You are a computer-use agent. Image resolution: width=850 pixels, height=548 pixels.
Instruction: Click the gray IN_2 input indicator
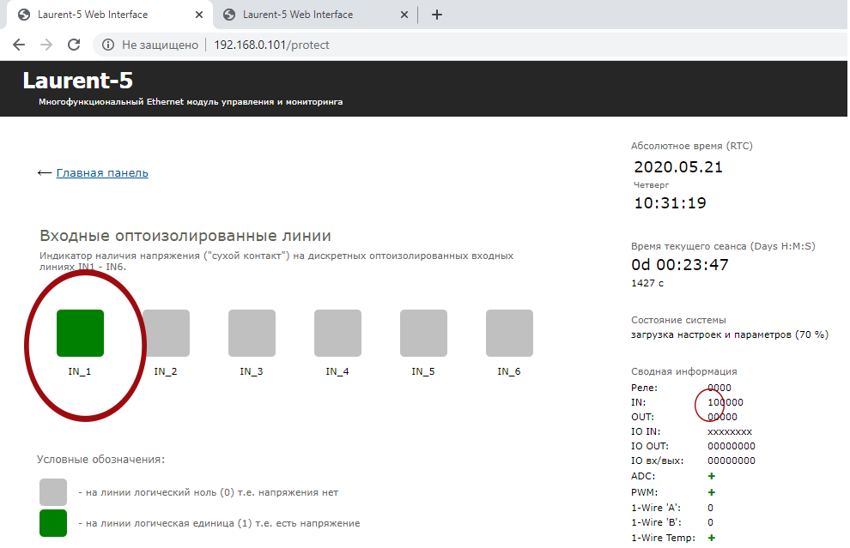[166, 333]
